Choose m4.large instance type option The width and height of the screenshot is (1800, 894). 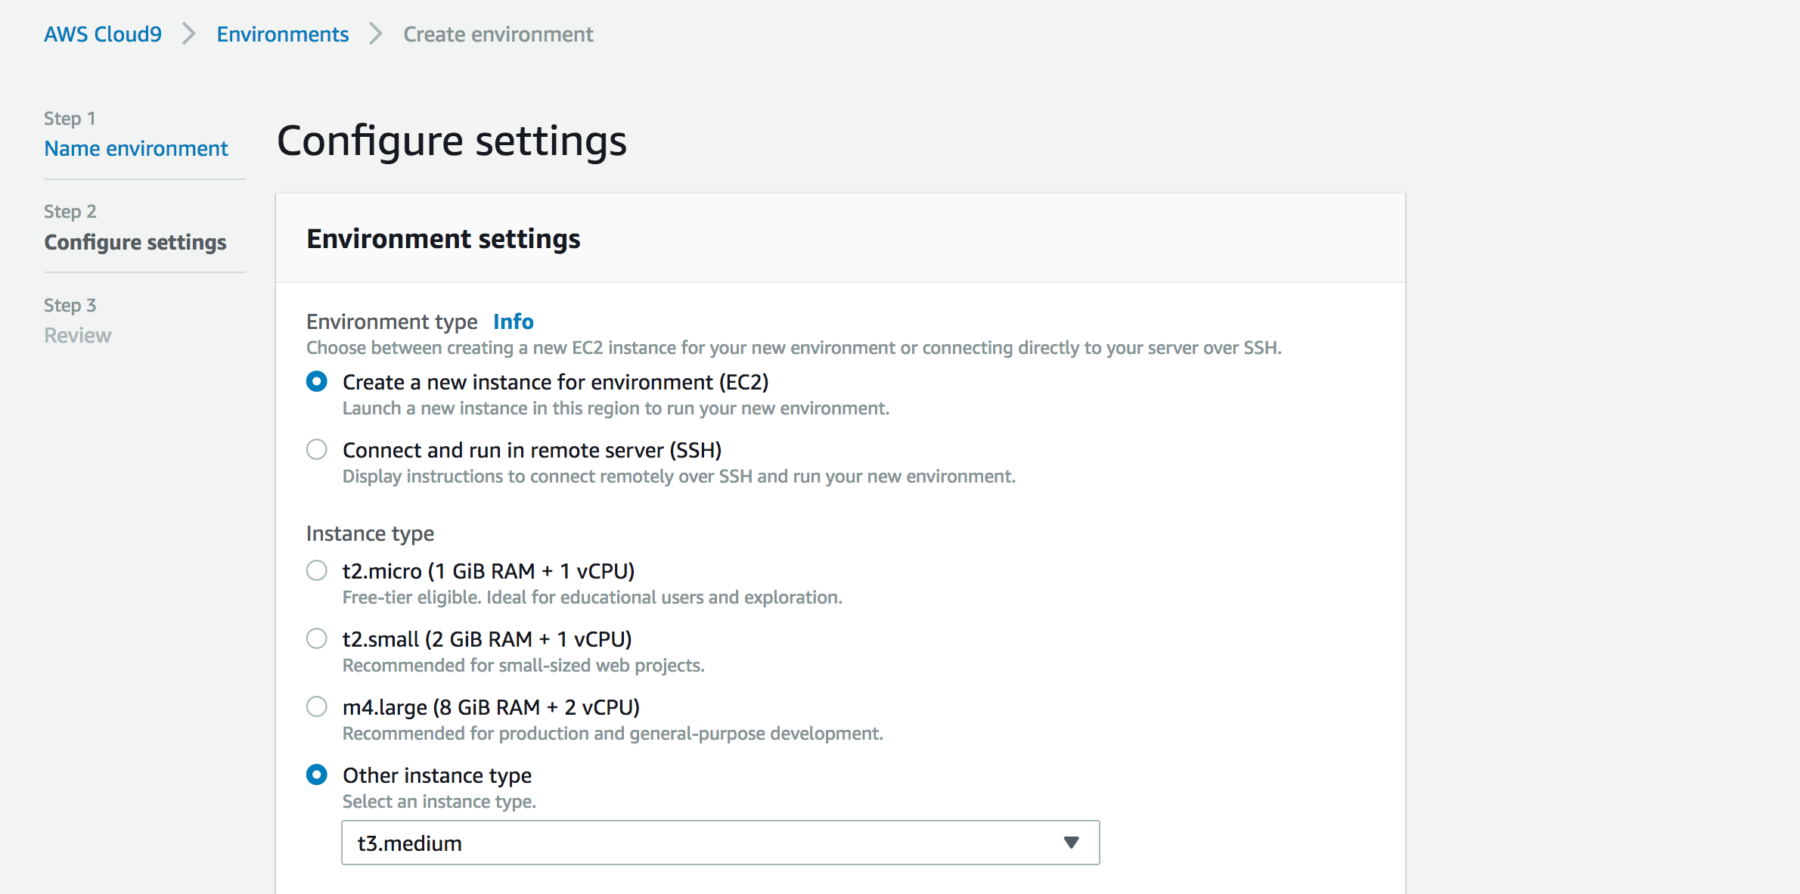[x=317, y=707]
